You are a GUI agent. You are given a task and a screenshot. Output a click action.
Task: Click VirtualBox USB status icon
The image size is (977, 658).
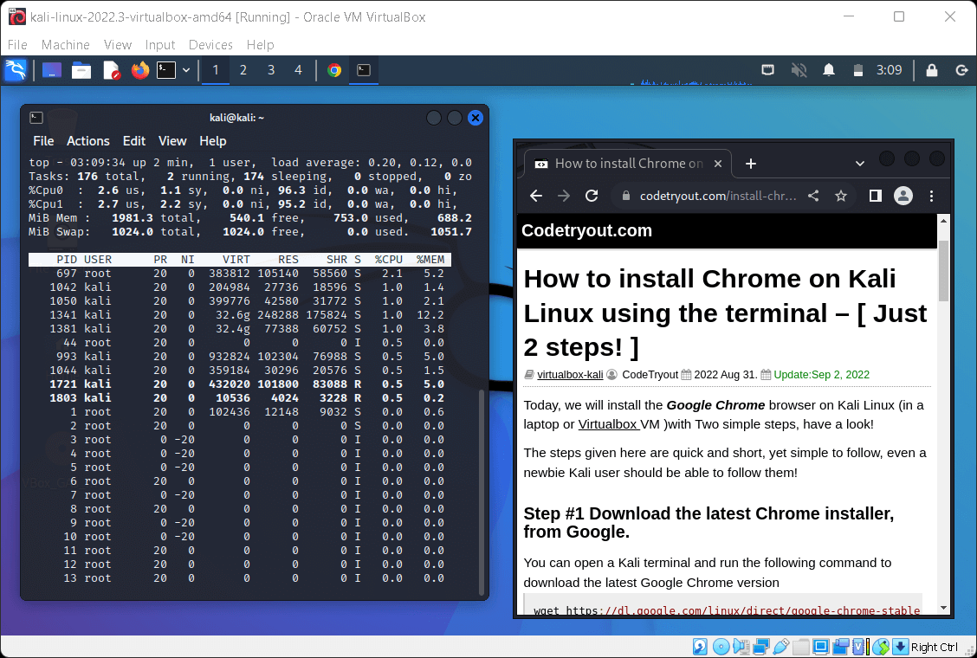coord(780,647)
